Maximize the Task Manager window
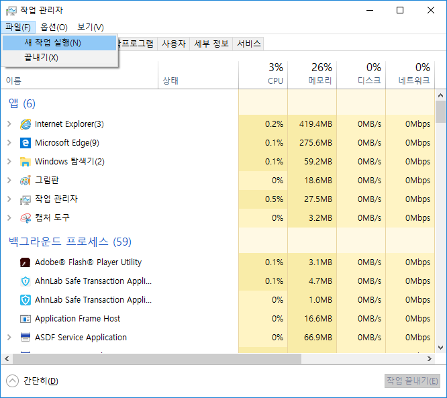 tap(400, 11)
